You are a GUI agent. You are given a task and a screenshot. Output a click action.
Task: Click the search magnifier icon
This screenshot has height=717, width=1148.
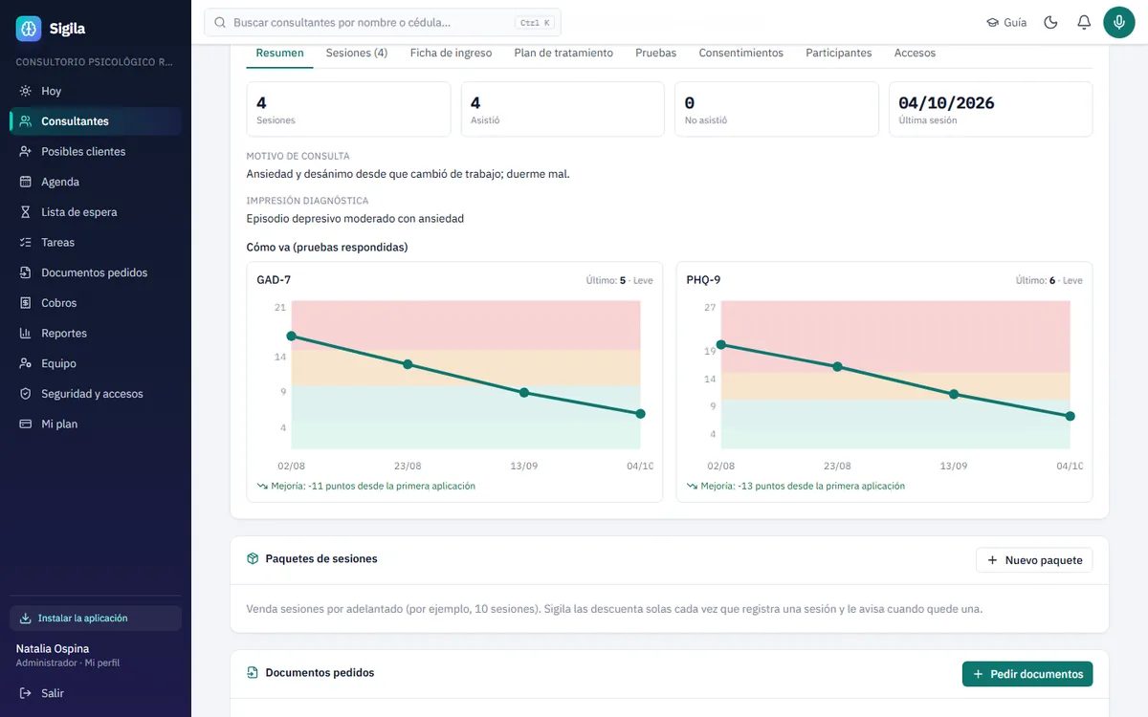[221, 22]
